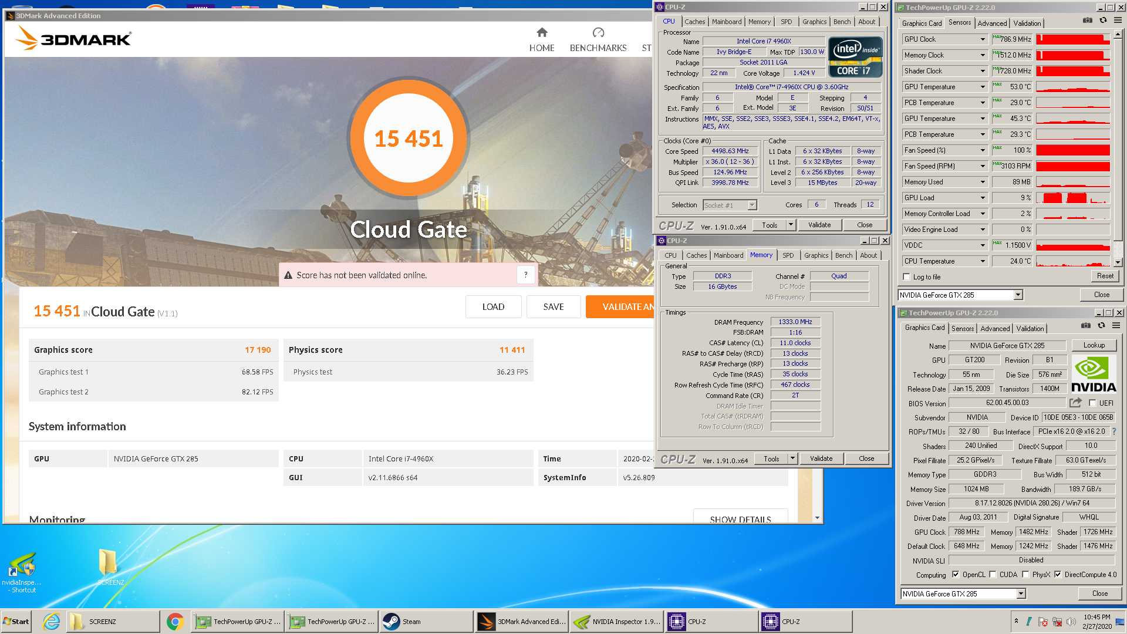Show hidden system tray icons
This screenshot has width=1127, height=634.
pos(1016,621)
